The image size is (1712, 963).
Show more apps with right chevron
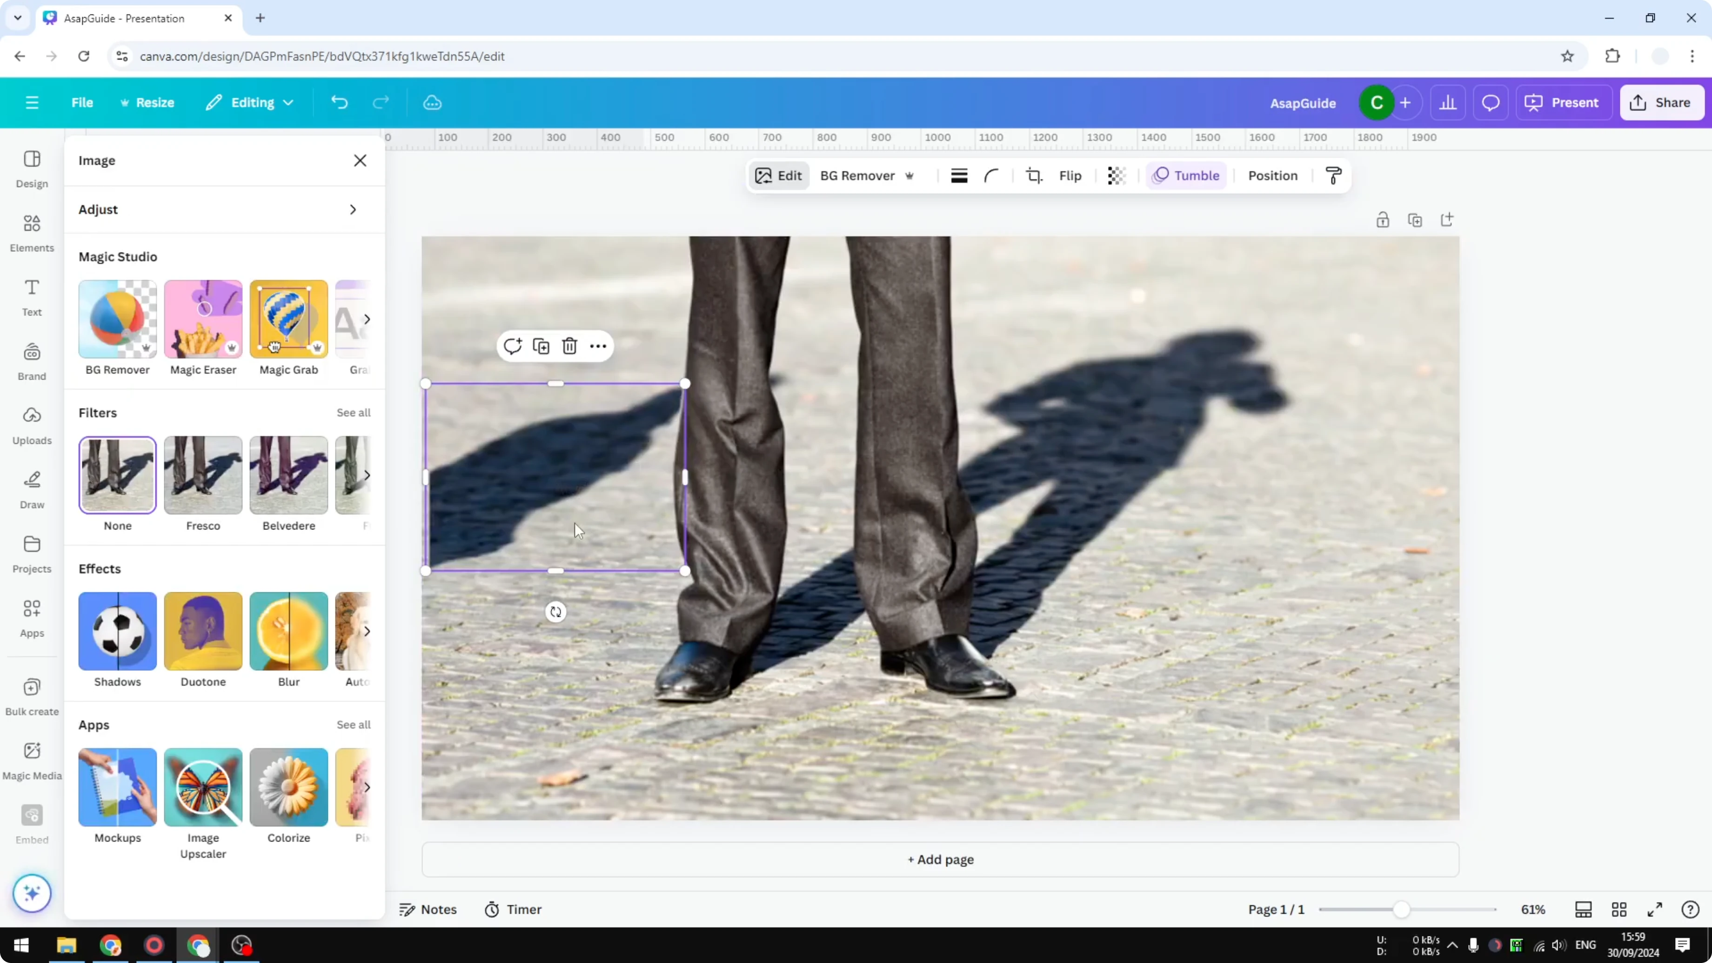click(366, 788)
